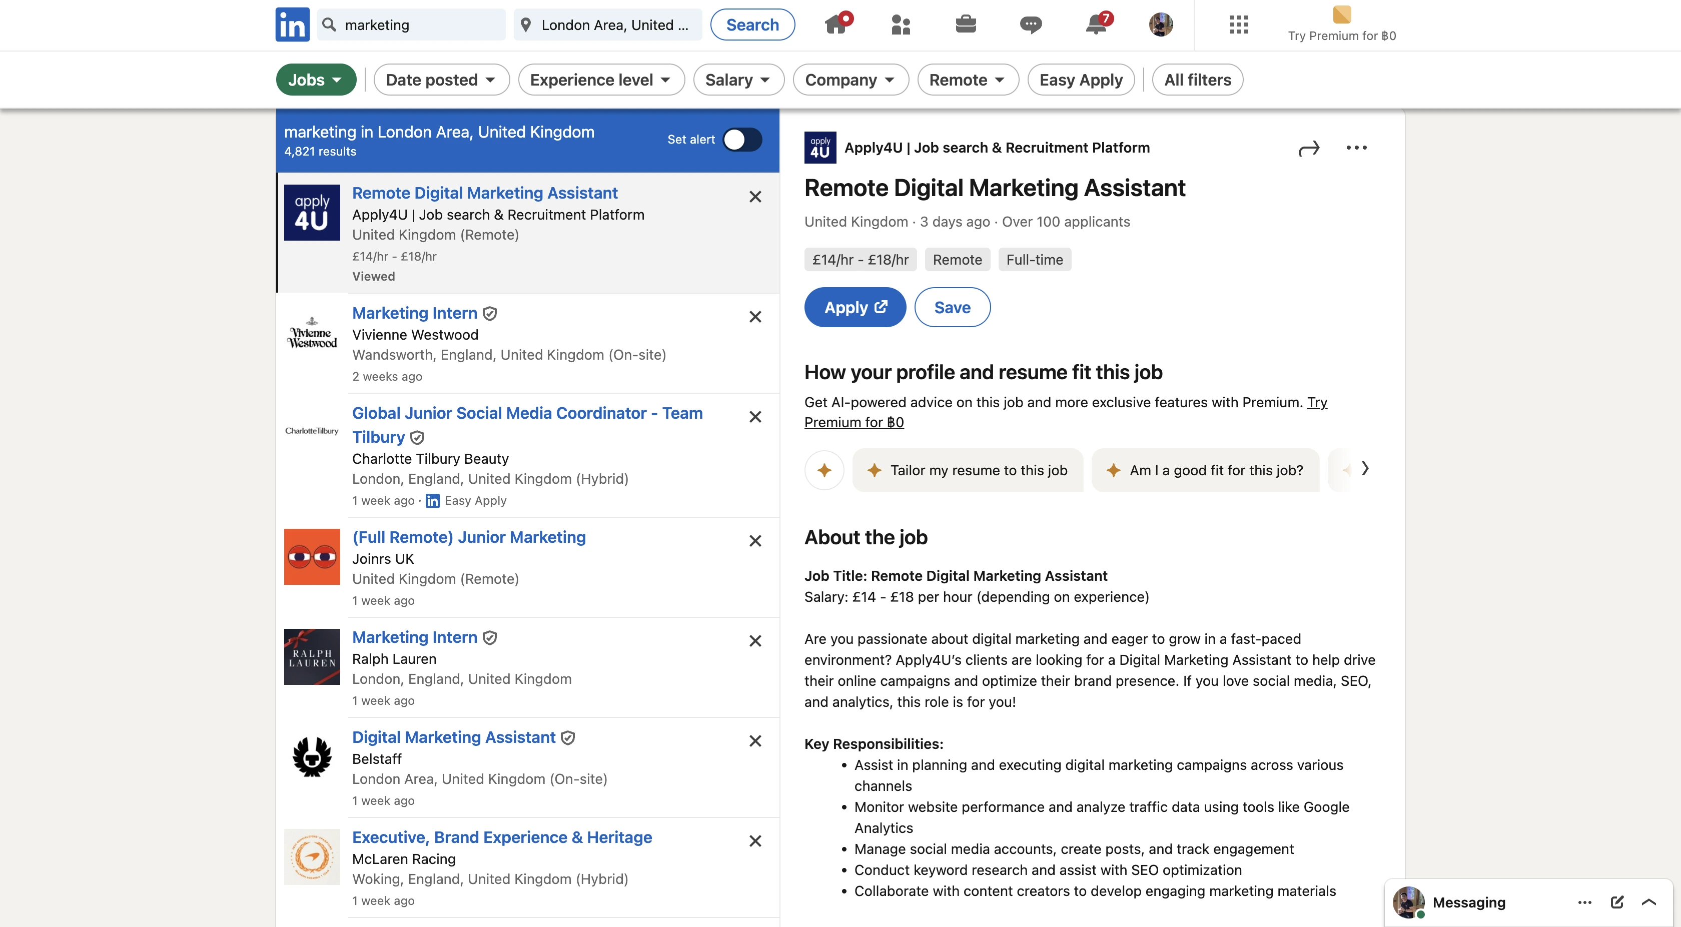This screenshot has height=927, width=1681.
Task: Open the Notifications bell icon
Action: pyautogui.click(x=1096, y=25)
